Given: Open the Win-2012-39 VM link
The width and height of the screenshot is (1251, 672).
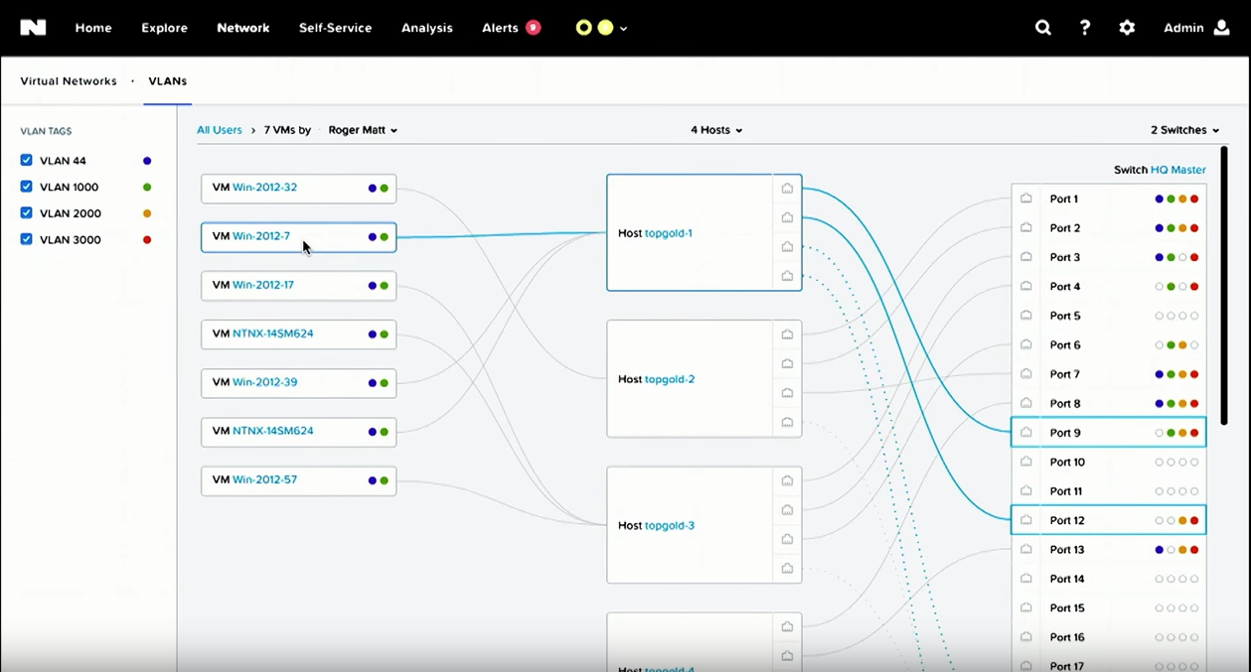Looking at the screenshot, I should [264, 382].
